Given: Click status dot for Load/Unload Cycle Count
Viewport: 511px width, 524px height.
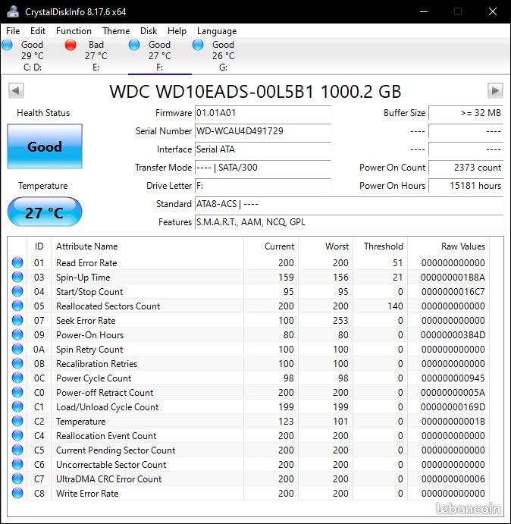Looking at the screenshot, I should [x=17, y=406].
